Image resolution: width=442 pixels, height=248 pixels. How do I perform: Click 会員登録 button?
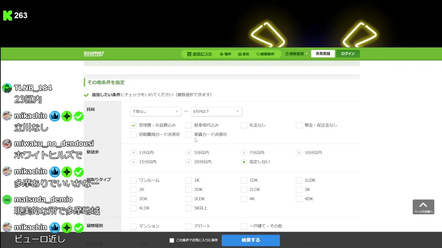323,54
